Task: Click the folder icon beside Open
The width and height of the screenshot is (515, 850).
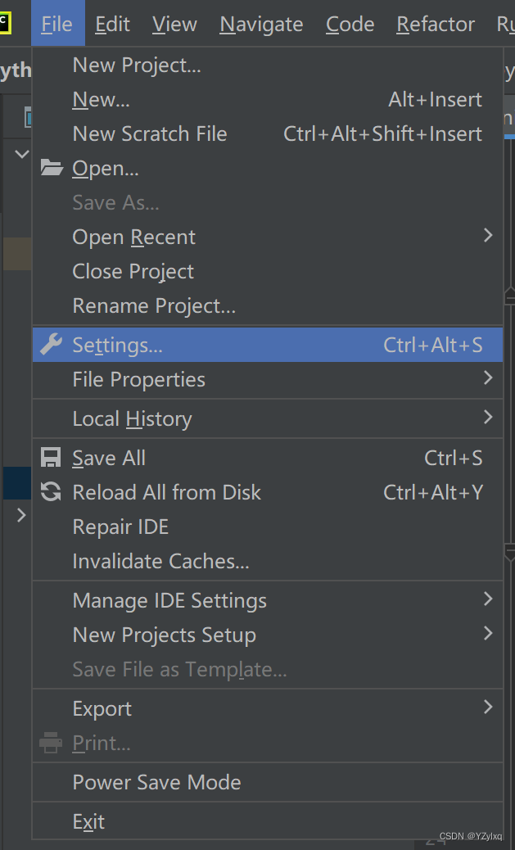Action: (x=52, y=168)
